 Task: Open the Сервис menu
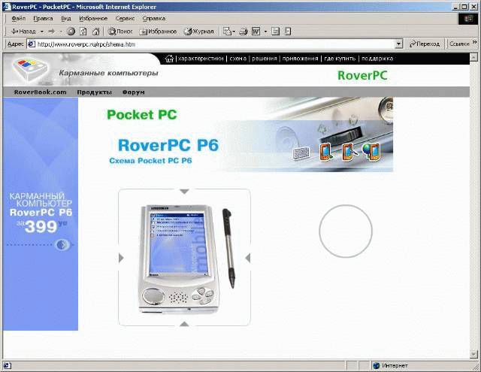tap(125, 18)
